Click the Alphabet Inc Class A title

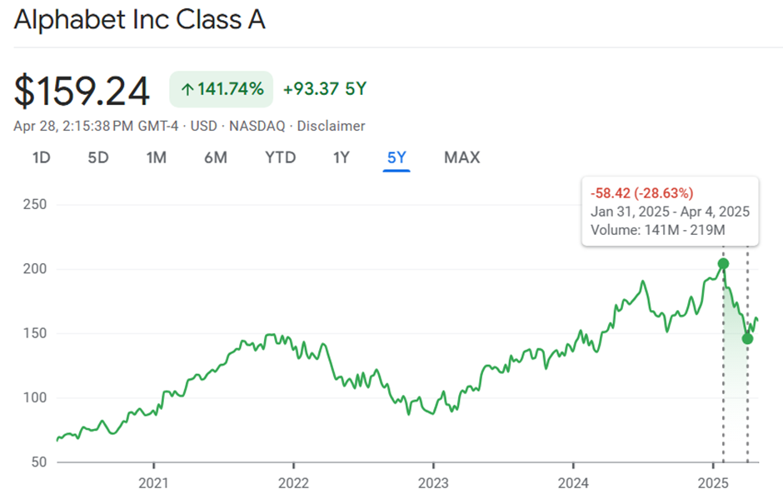[x=140, y=20]
